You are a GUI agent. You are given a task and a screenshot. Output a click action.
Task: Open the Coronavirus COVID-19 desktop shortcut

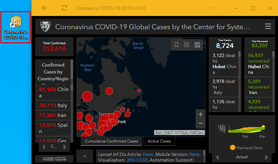(16, 27)
